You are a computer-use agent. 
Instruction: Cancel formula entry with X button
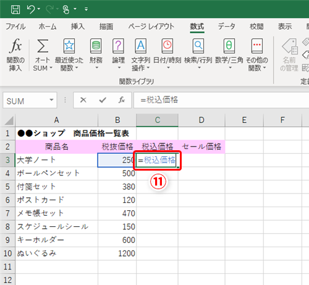(83, 100)
